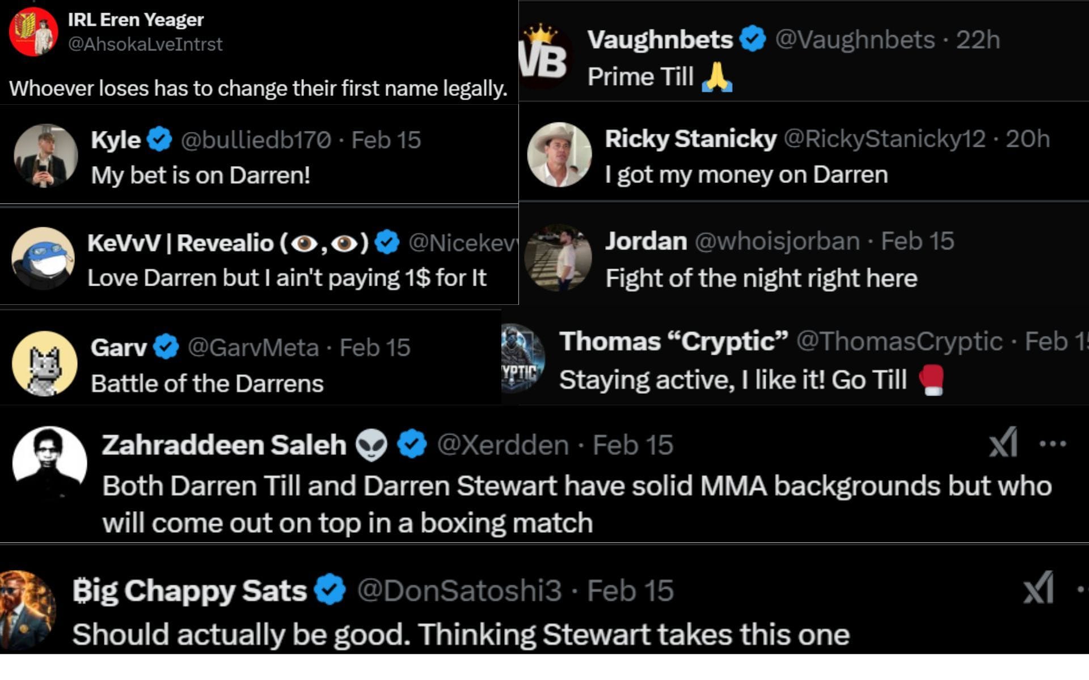Open Ricky Stanicky's cowboy hat avatar
This screenshot has height=680, width=1089.
point(559,155)
